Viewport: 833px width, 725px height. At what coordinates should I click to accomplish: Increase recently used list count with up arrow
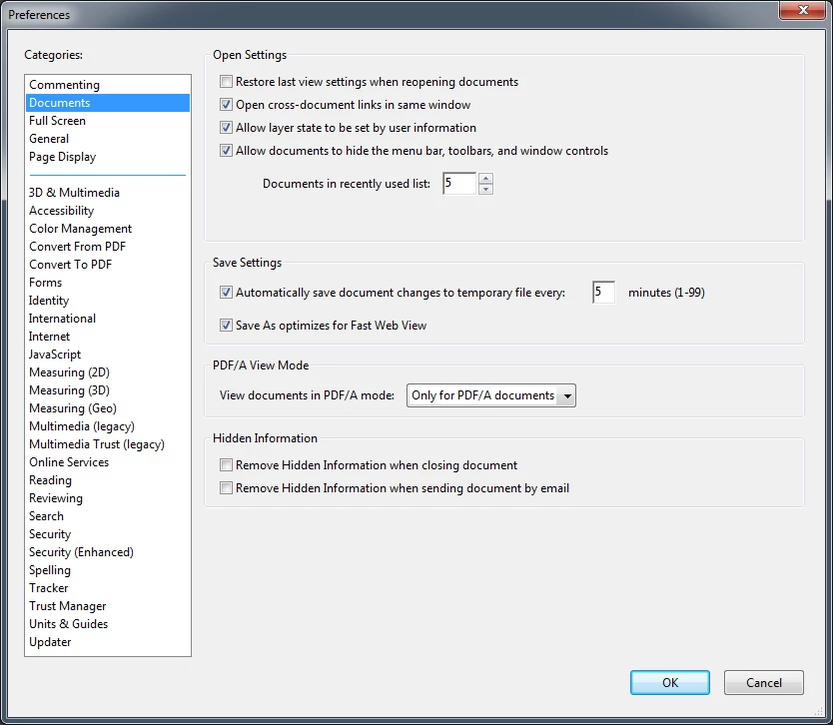coord(485,179)
